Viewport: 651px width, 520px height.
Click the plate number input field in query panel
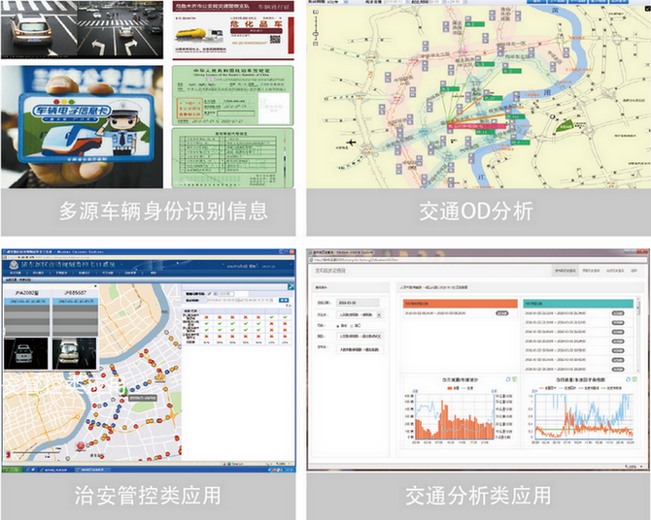(x=226, y=294)
